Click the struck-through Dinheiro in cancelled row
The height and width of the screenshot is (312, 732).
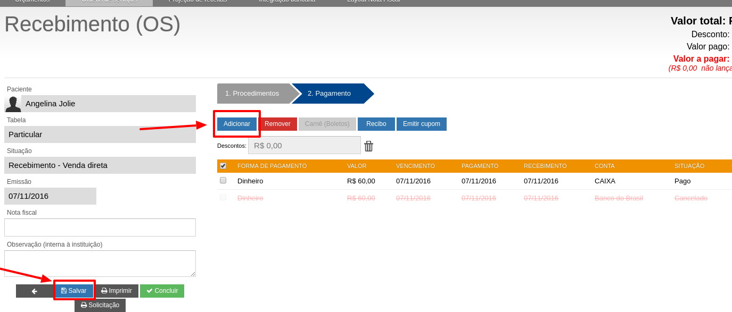pyautogui.click(x=250, y=198)
